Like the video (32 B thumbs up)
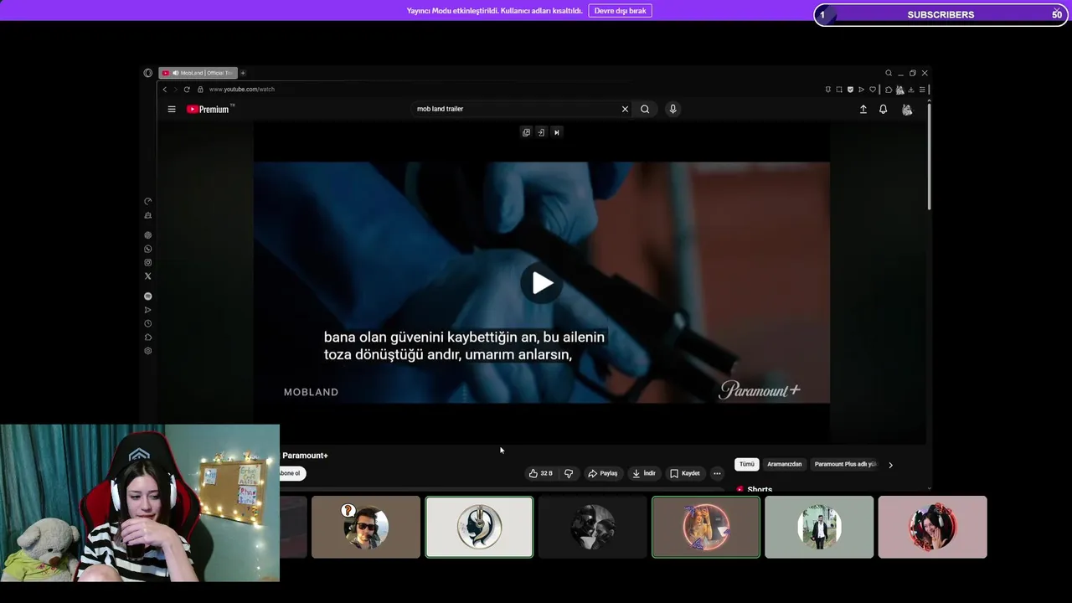The image size is (1072, 603). tap(540, 473)
